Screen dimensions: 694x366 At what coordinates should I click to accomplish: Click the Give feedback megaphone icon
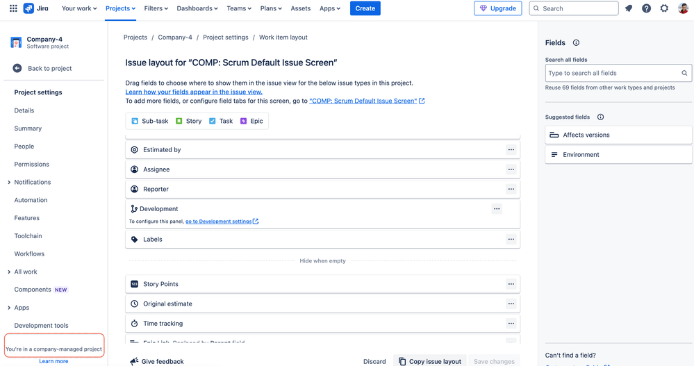click(x=134, y=361)
